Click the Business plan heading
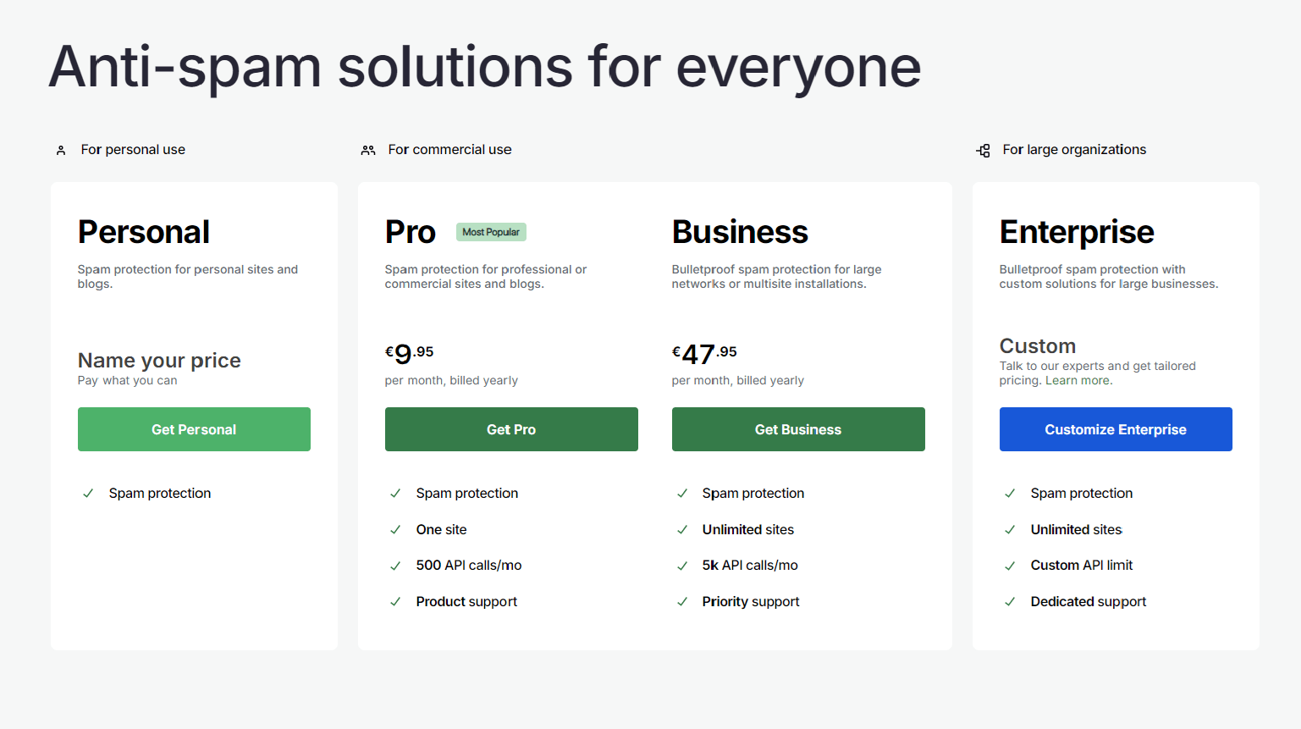This screenshot has width=1301, height=729. (739, 232)
